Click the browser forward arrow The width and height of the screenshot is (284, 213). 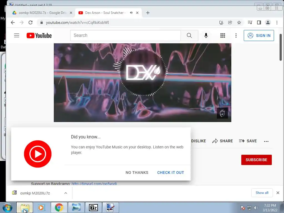point(22,22)
